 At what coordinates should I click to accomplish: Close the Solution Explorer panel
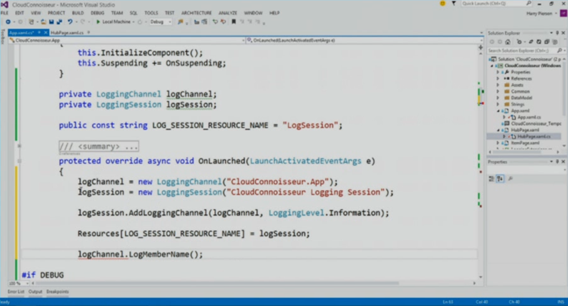click(564, 33)
